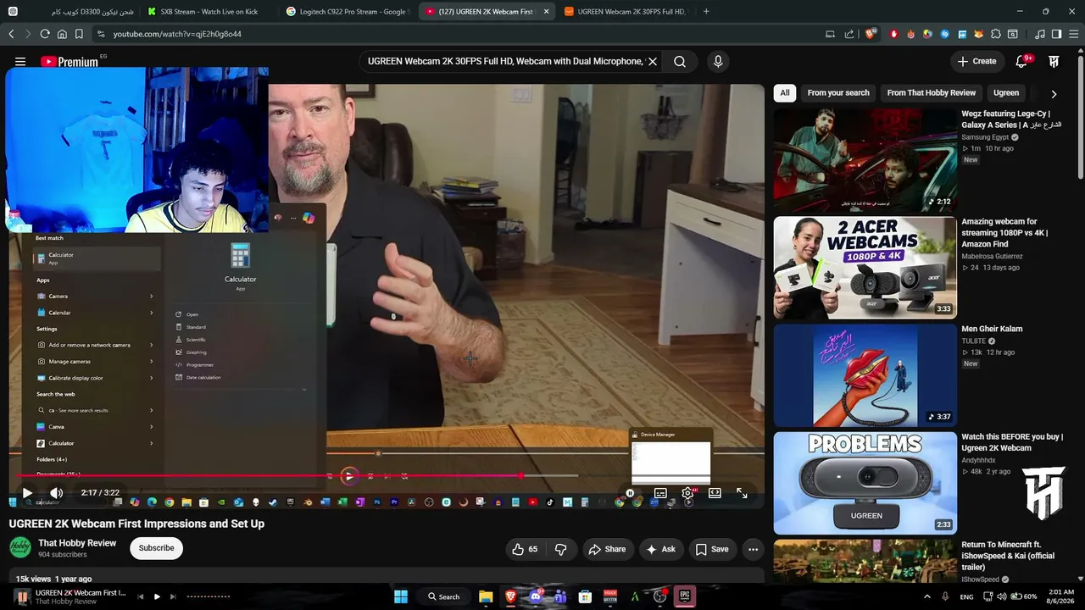Play media from the taskbar mini player
Viewport: 1085px width, 610px height.
click(x=157, y=596)
